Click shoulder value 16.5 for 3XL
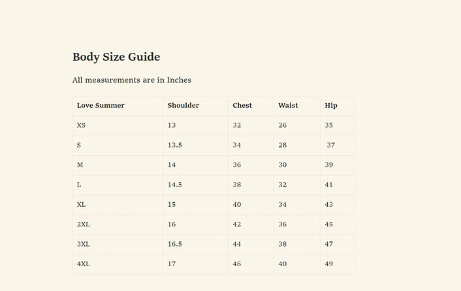 (x=175, y=244)
